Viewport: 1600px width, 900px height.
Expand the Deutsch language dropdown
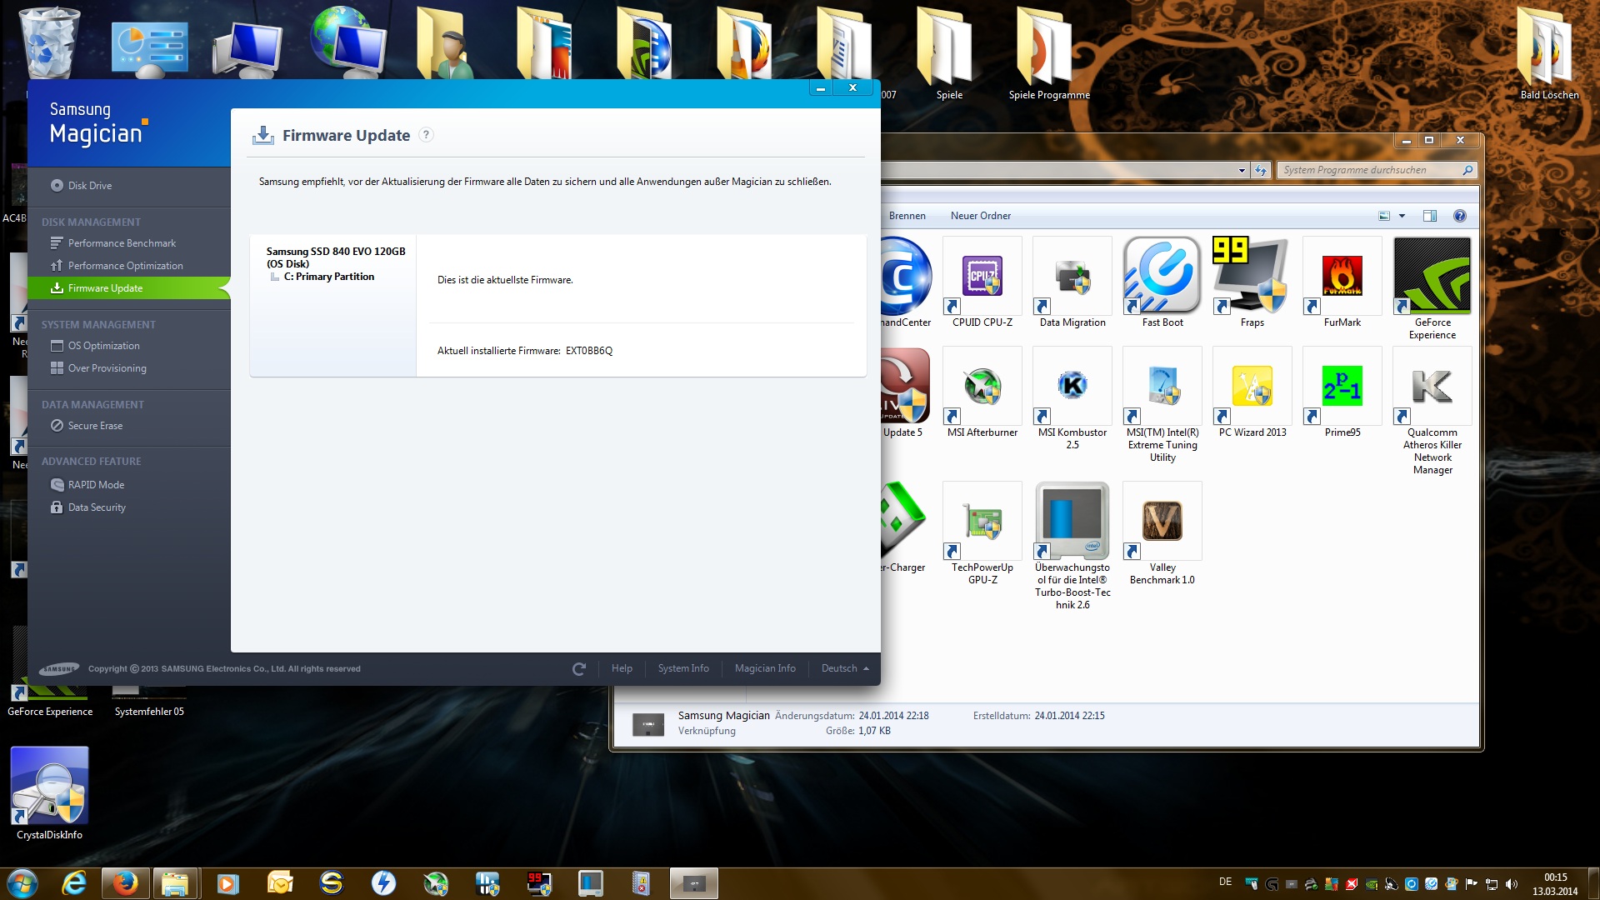coord(845,668)
